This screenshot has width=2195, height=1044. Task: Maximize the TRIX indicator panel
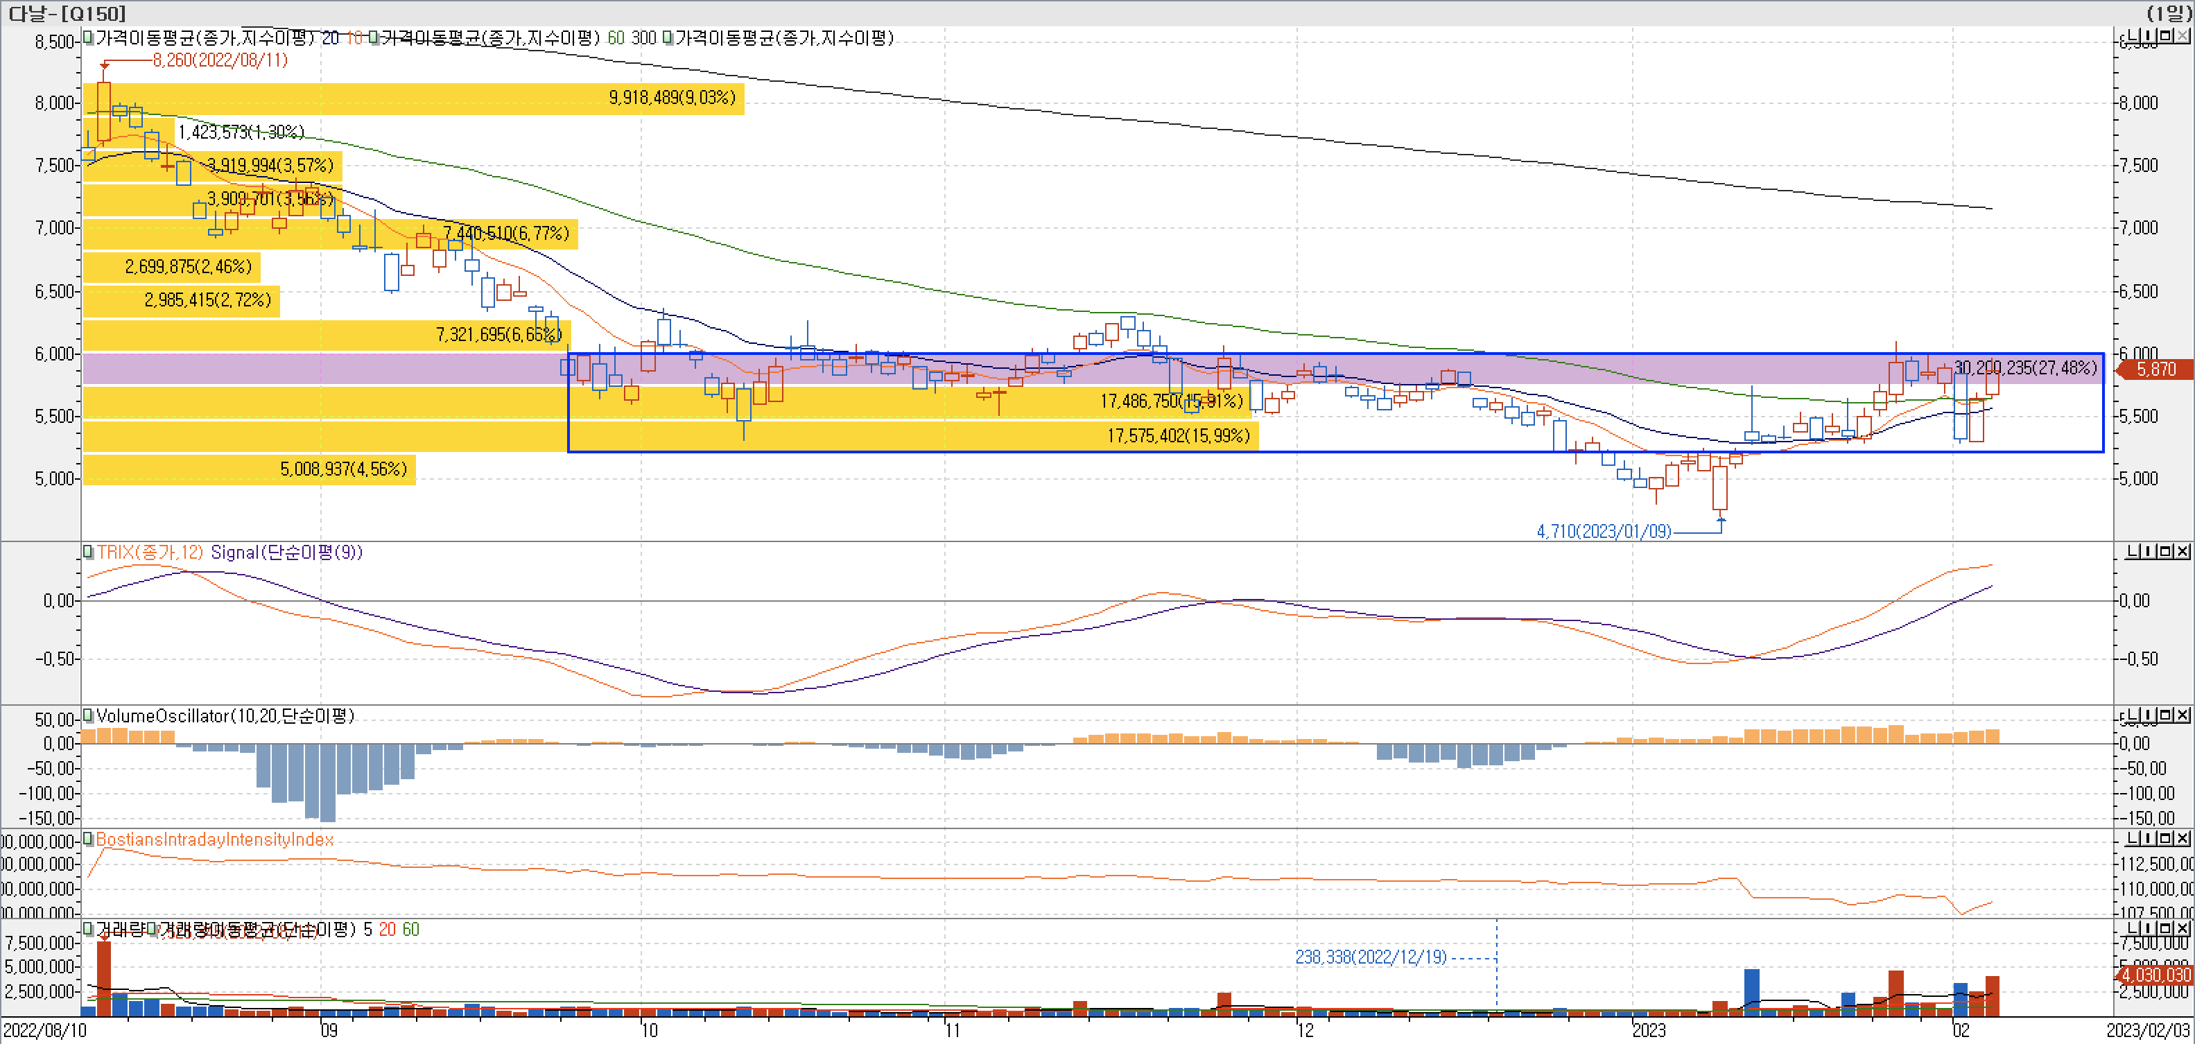tap(2165, 551)
